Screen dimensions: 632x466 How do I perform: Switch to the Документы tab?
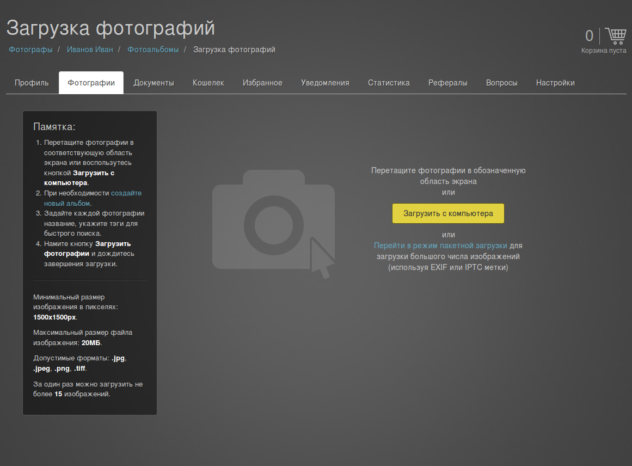(x=154, y=83)
